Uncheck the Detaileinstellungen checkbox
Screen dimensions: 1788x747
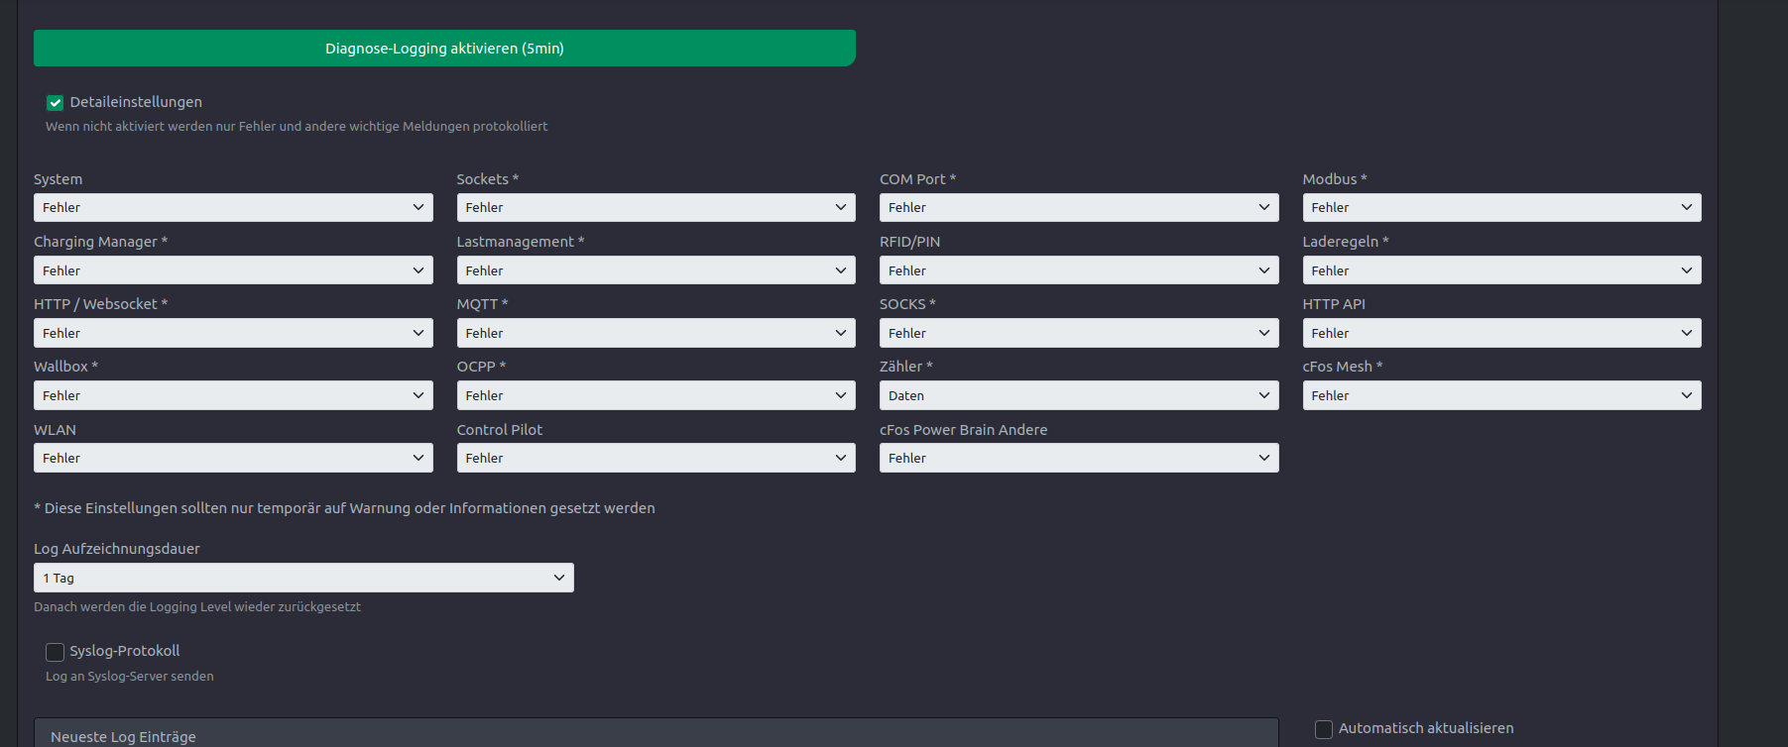coord(56,103)
